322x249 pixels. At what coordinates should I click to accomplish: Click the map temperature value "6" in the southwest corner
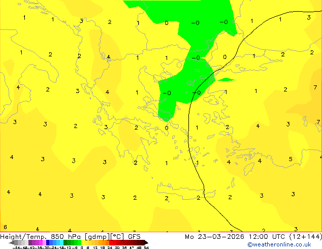[x=6, y=227]
